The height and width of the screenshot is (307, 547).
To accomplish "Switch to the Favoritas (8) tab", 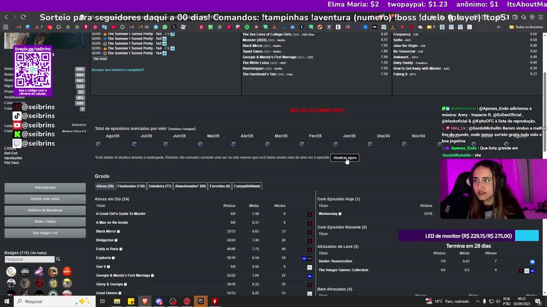I will coord(220,186).
